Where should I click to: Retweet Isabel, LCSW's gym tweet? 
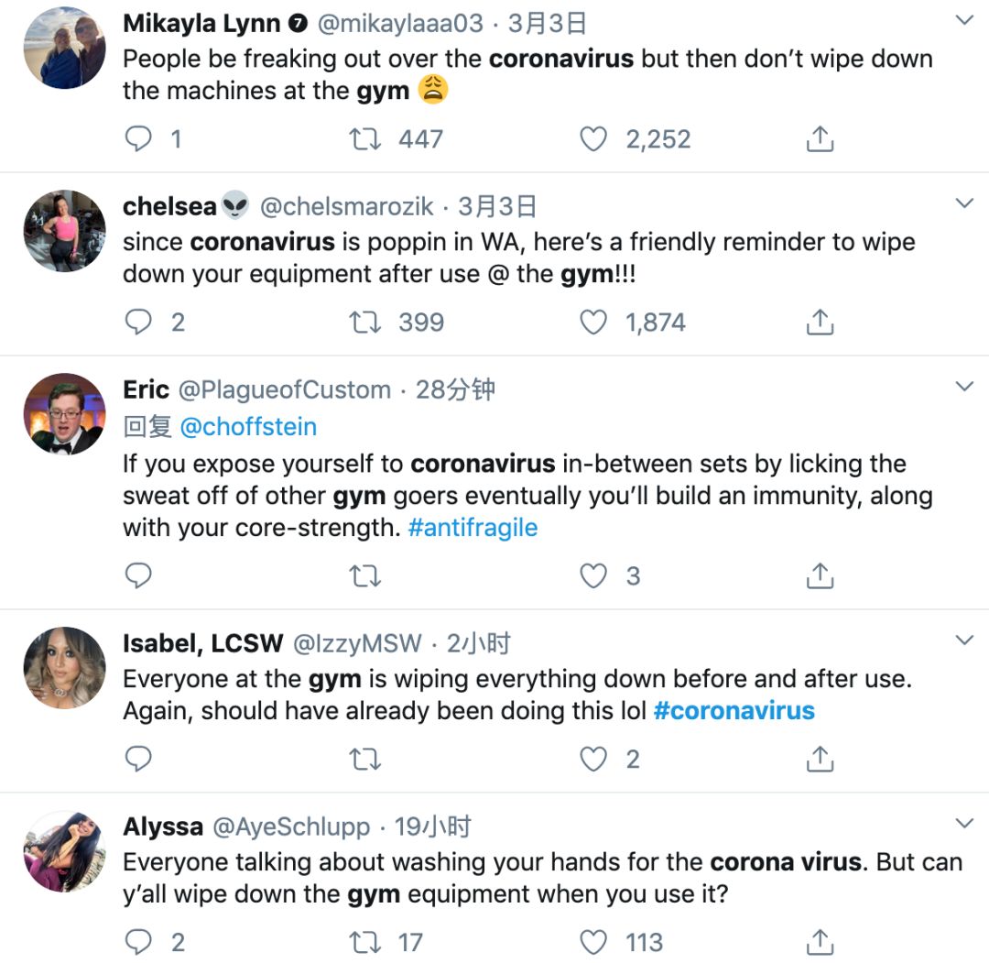coord(365,759)
